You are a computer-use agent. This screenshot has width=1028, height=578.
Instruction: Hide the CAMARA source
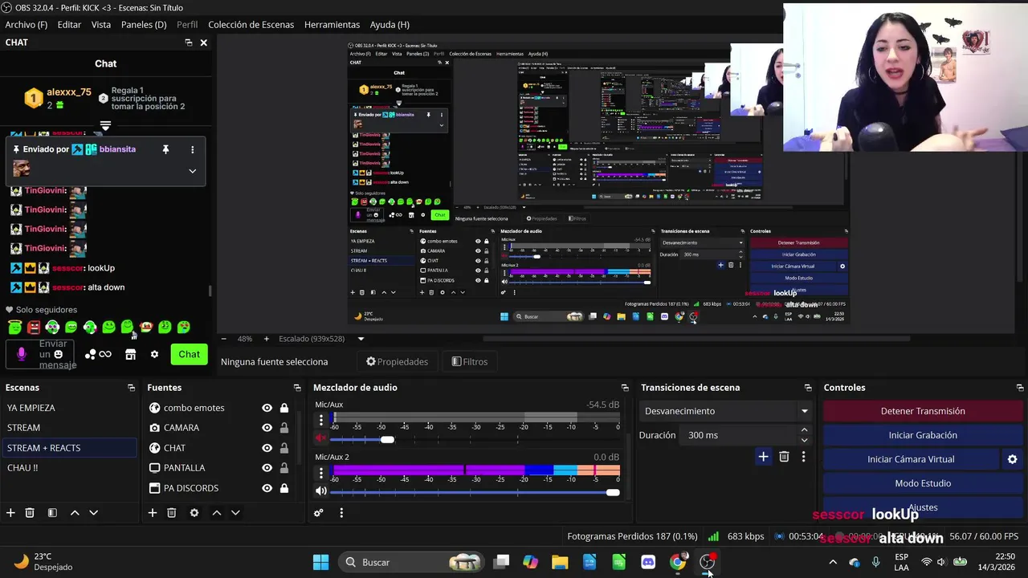click(x=267, y=428)
